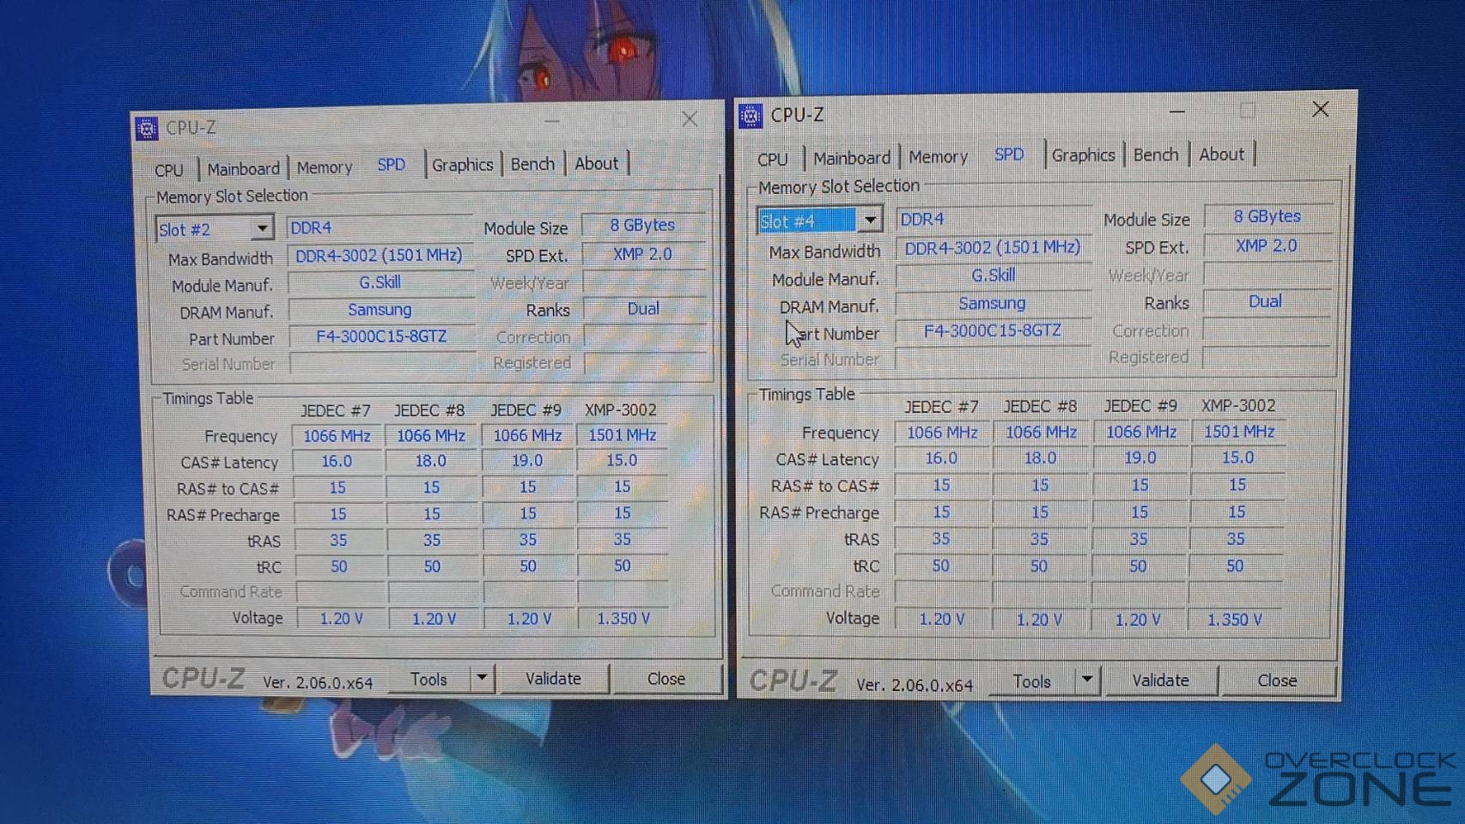Click 1501 MHz XMP frequency in left window
Image resolution: width=1465 pixels, height=824 pixels.
pos(622,435)
